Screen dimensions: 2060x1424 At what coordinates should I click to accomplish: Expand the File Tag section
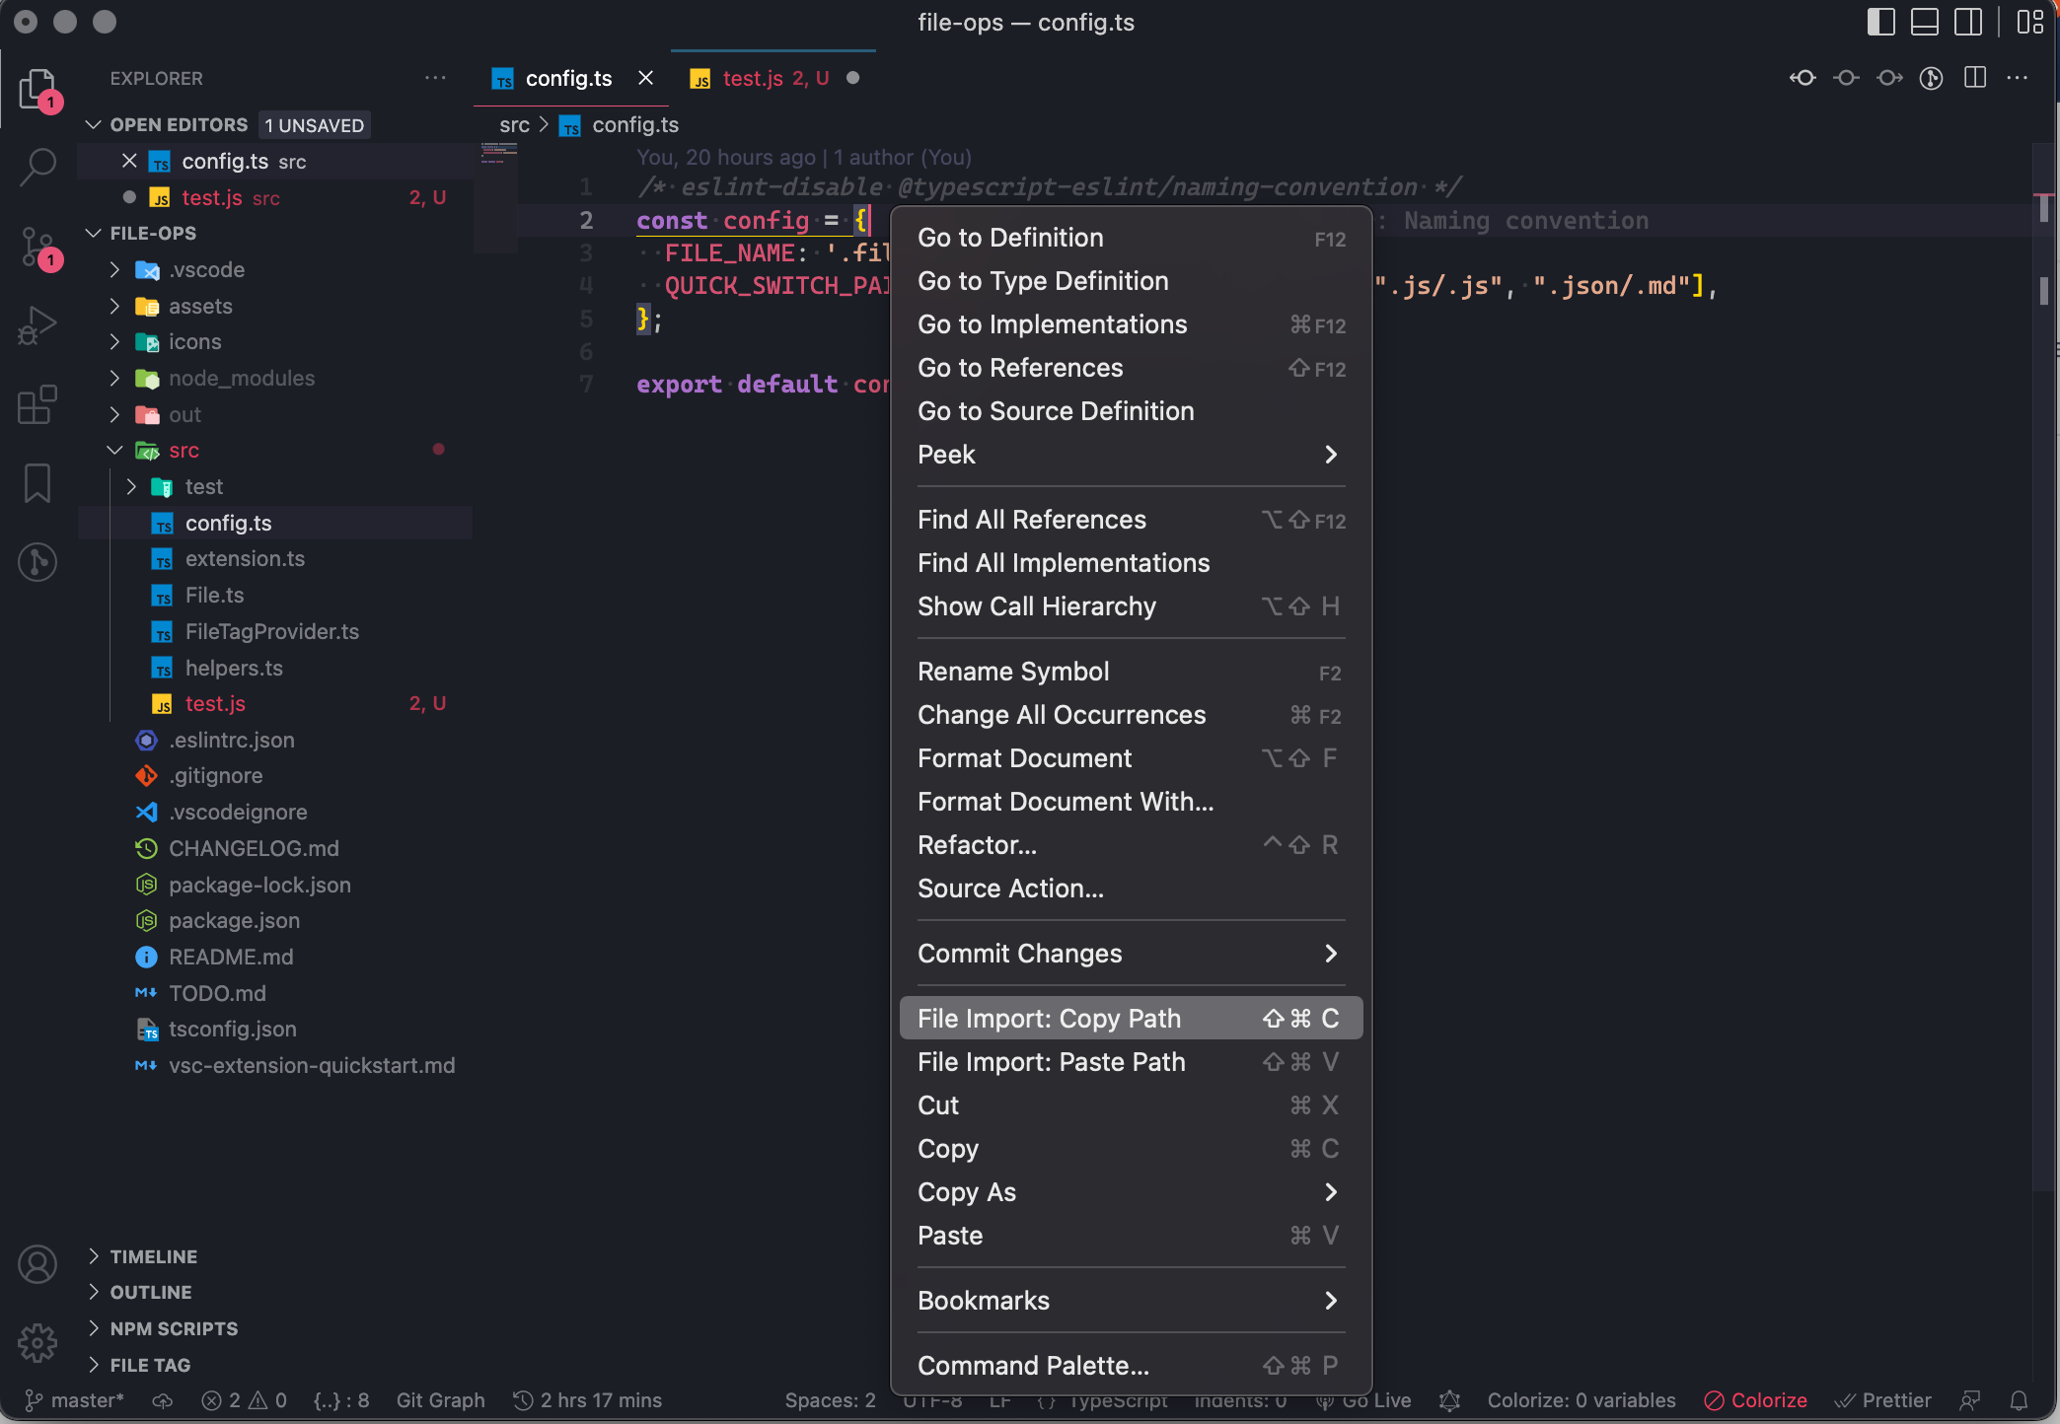(x=94, y=1364)
